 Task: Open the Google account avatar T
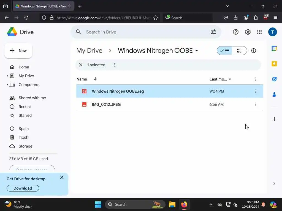[x=272, y=32]
